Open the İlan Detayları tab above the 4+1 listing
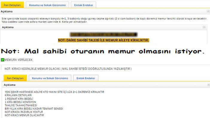210x118 pixels. pos(12,5)
